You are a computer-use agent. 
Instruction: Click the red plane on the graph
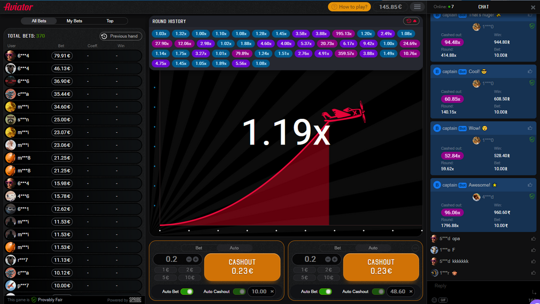coord(344,112)
